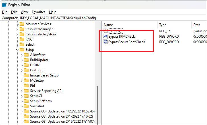The image size is (207, 125).
Task: Select the MoSetup folder icon
Action: [x=26, y=80]
